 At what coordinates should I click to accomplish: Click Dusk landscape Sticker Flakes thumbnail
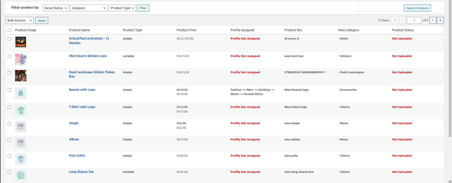click(x=21, y=76)
